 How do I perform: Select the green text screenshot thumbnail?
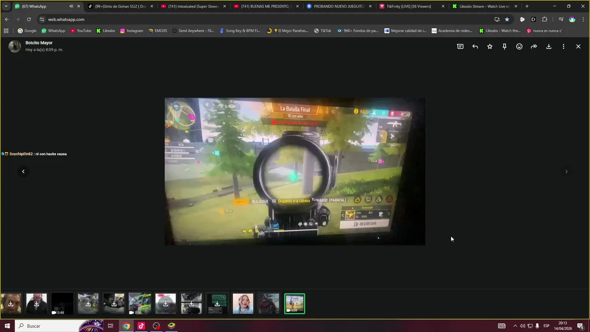[217, 304]
